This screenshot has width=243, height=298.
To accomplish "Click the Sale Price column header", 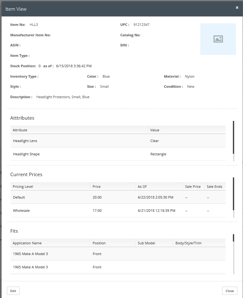I will pos(193,187).
